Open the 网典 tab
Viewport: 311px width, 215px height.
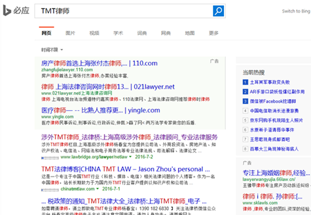tap(166, 33)
